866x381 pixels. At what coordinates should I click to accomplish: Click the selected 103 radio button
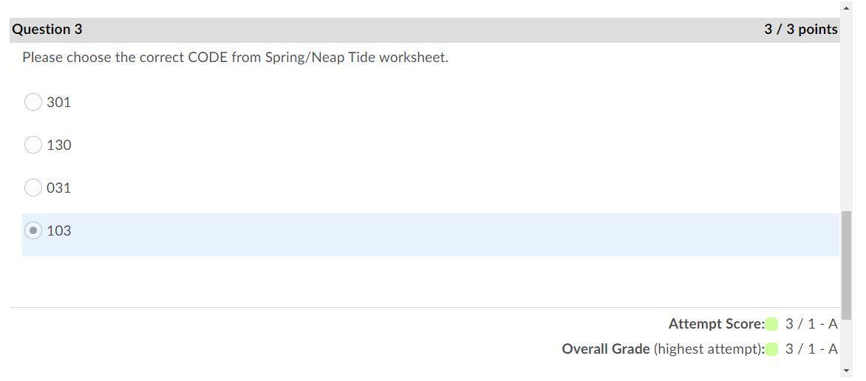[33, 230]
